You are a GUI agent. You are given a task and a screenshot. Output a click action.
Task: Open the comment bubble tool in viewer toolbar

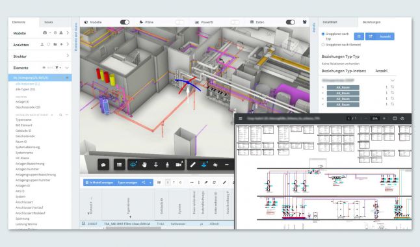coord(103,164)
